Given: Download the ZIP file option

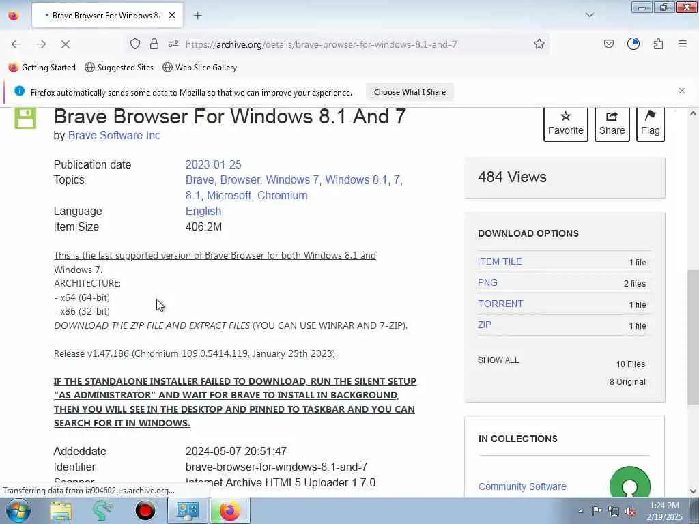Looking at the screenshot, I should [485, 325].
